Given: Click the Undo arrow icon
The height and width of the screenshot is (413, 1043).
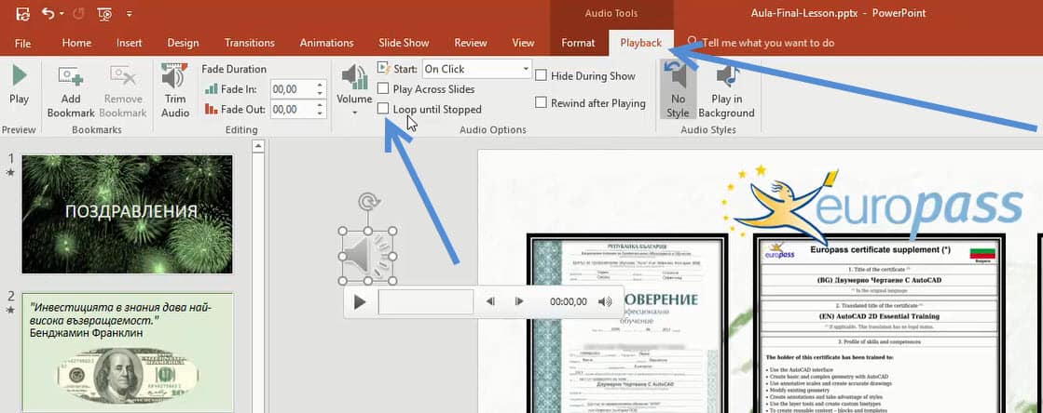Looking at the screenshot, I should tap(48, 13).
